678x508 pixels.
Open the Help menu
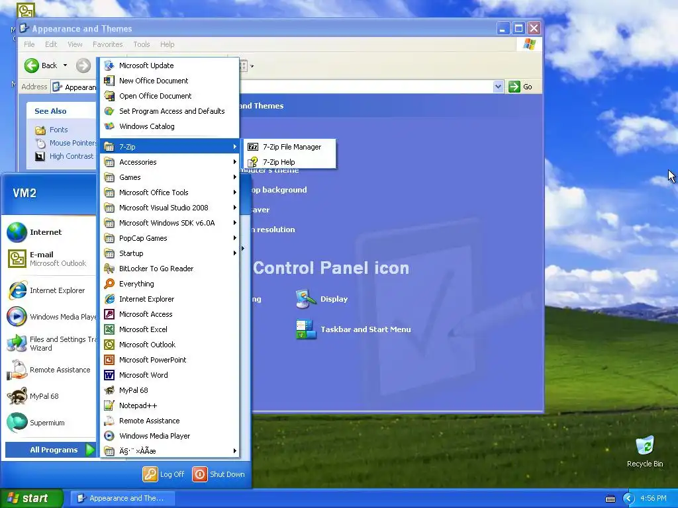point(168,44)
